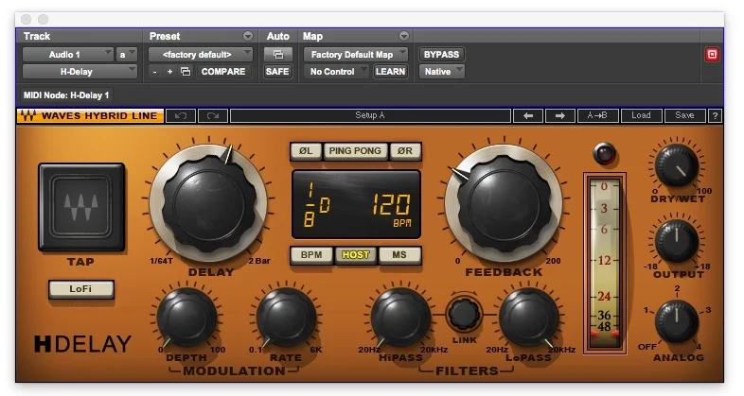Click the LoPASS filter knob
Viewport: 744px width, 396px height.
pyautogui.click(x=528, y=318)
